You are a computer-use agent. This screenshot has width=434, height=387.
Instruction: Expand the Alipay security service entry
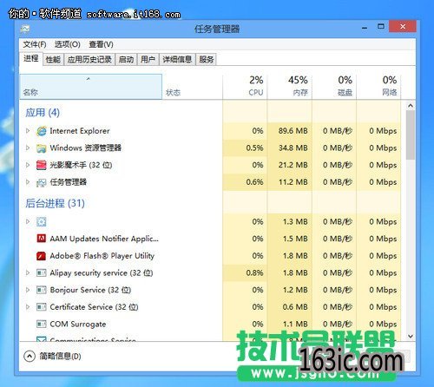(28, 272)
